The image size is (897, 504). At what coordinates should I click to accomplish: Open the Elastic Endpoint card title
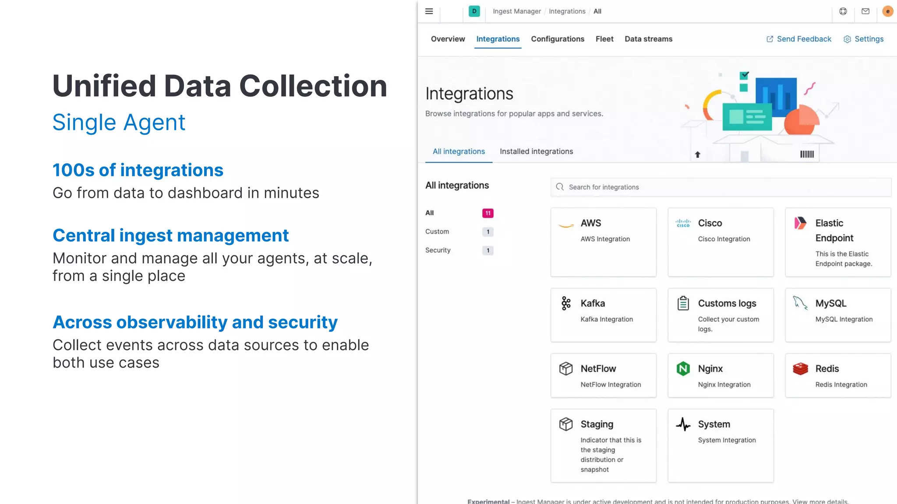[x=834, y=231]
